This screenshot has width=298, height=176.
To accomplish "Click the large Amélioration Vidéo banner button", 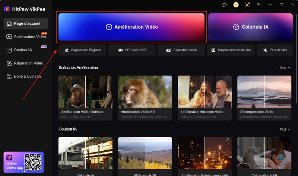I will pos(131,27).
